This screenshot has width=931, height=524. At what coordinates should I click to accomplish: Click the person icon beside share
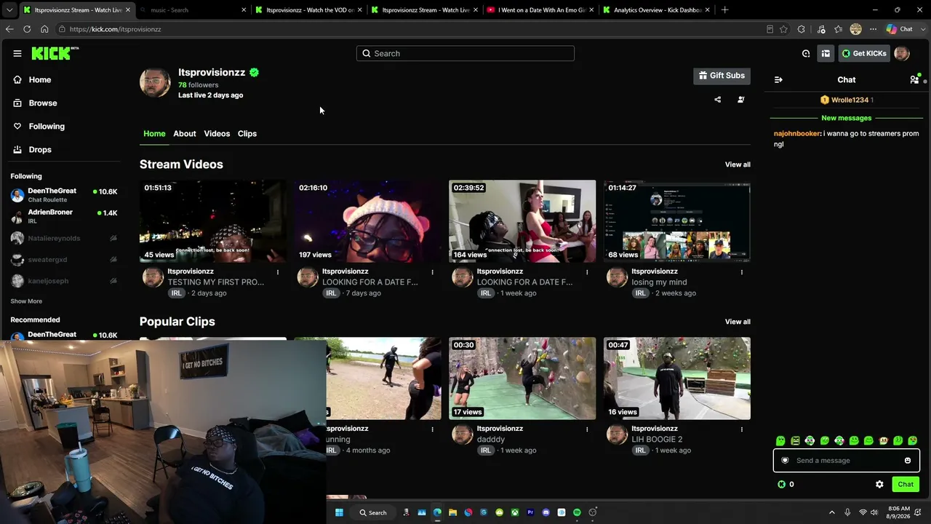point(741,100)
